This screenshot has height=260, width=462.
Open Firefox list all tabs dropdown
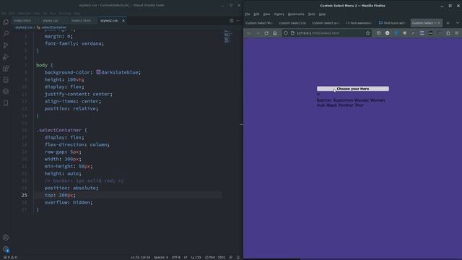tap(457, 23)
